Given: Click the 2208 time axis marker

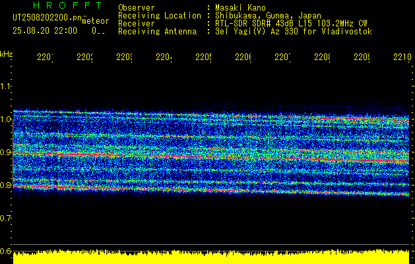Looking at the screenshot, I should point(322,57).
